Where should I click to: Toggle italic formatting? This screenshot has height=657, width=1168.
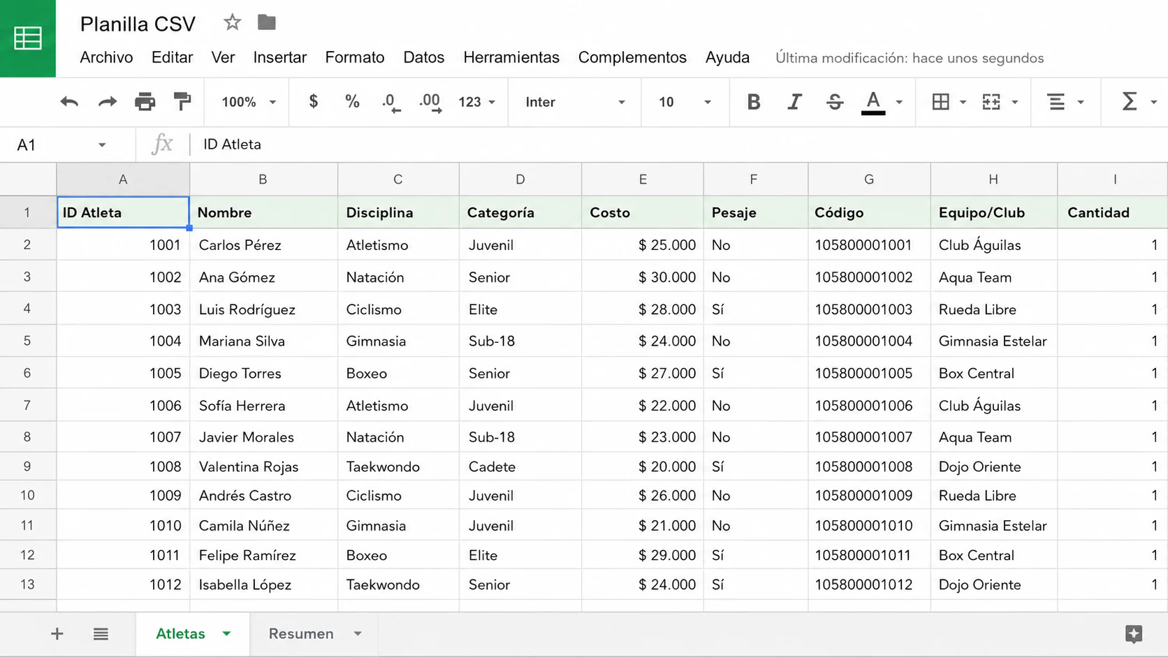(794, 102)
